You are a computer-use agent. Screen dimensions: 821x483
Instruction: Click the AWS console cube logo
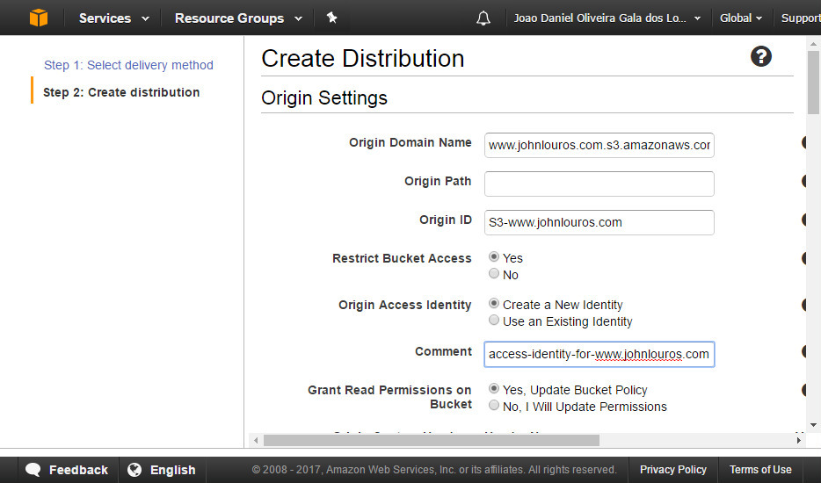click(38, 18)
